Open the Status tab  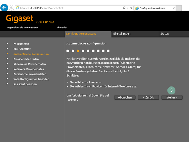164,34
